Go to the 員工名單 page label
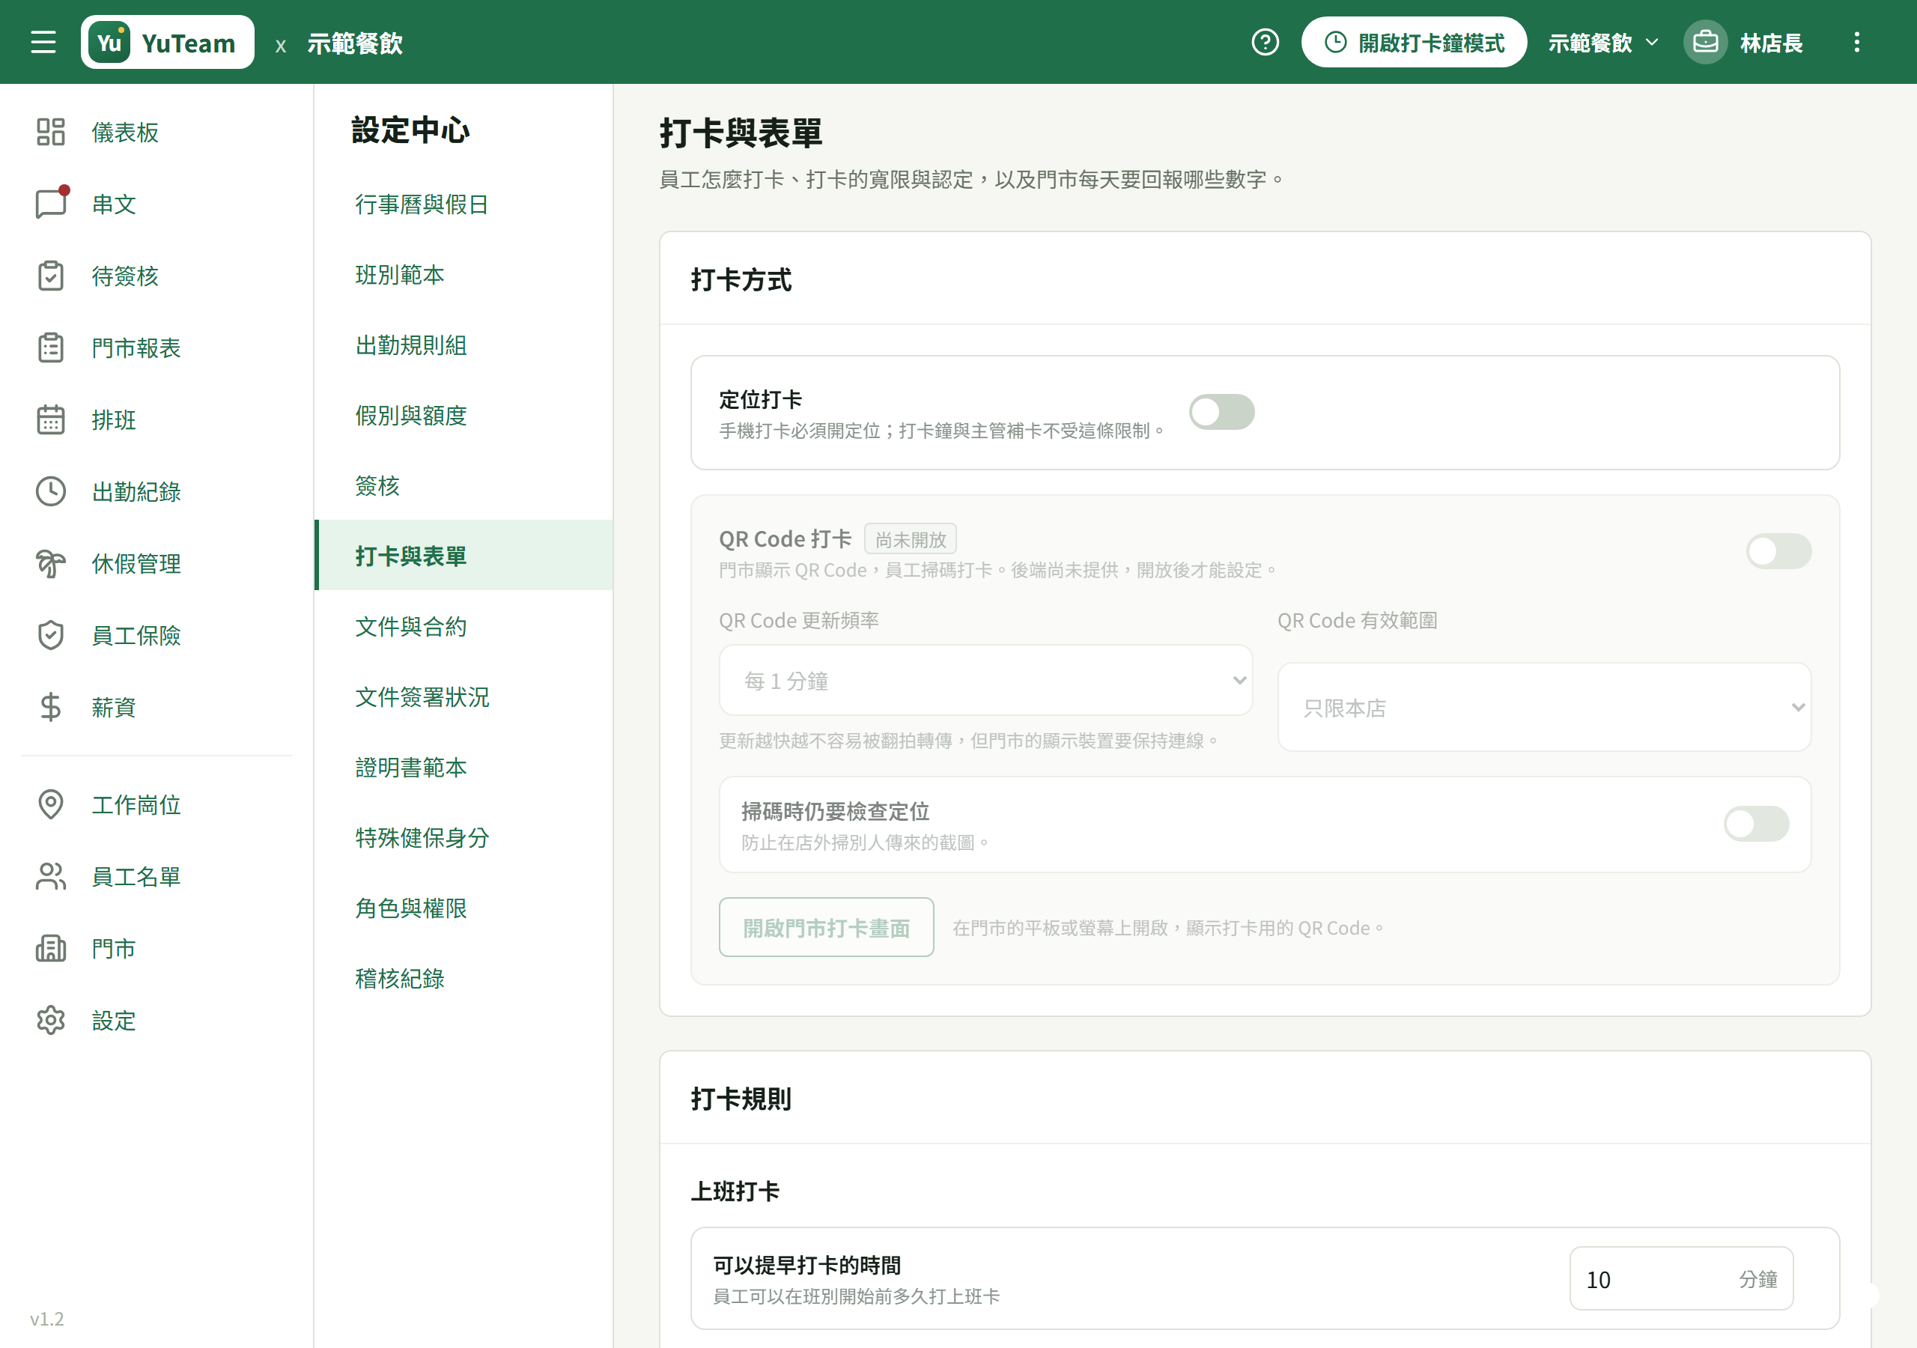The height and width of the screenshot is (1348, 1917). point(136,876)
